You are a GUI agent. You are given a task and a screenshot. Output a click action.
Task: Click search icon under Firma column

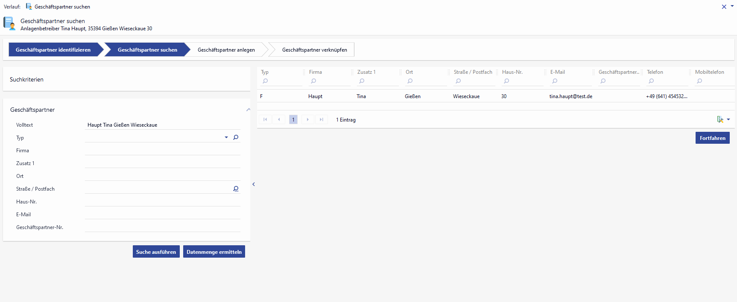pyautogui.click(x=313, y=81)
